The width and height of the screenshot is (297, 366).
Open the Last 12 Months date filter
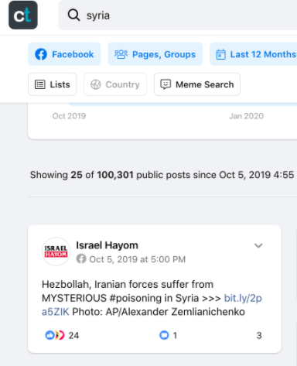click(x=254, y=54)
